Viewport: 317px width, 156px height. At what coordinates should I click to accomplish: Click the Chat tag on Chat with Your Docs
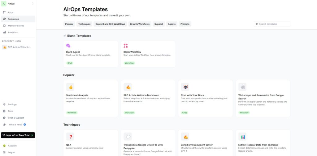185,113
